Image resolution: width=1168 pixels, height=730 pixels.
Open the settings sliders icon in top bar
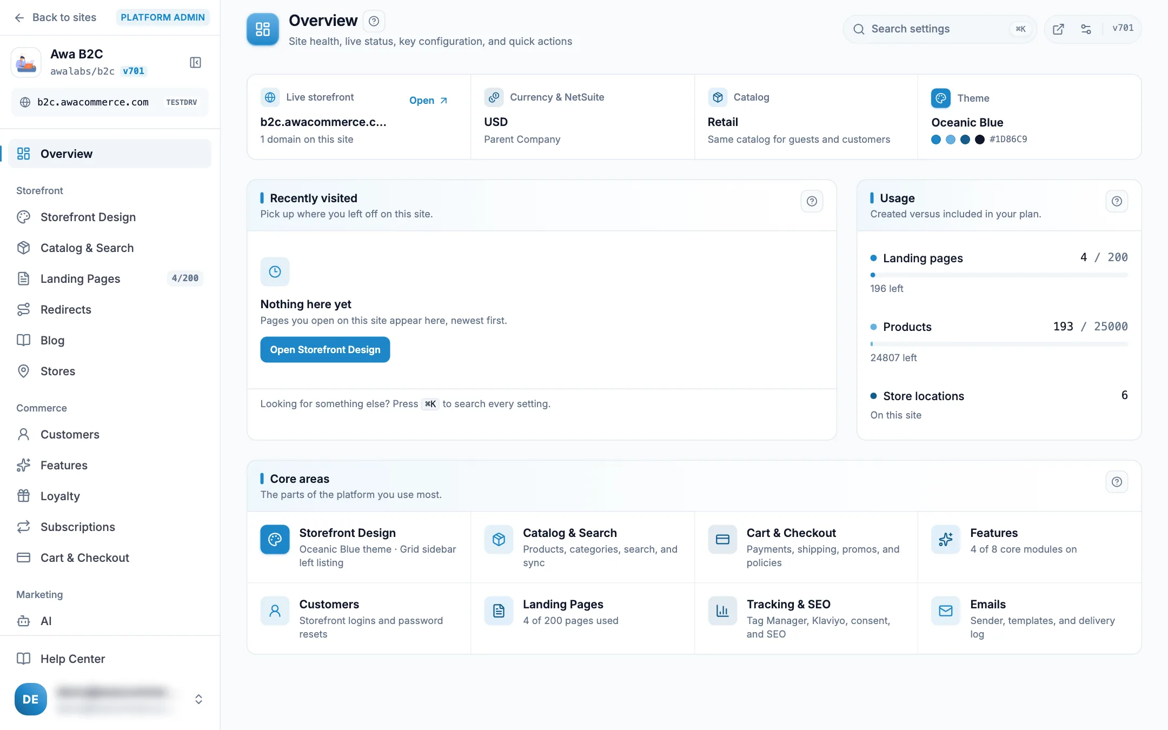click(x=1086, y=29)
